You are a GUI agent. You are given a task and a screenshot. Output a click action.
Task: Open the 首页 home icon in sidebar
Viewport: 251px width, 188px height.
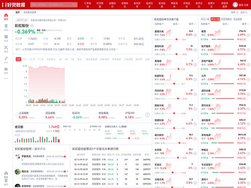click(6, 15)
